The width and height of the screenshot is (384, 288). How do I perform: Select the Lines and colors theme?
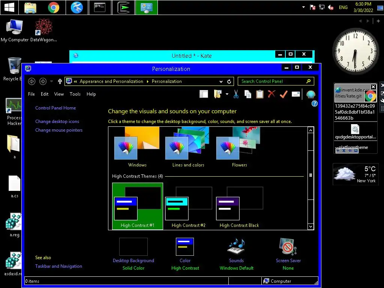(188, 147)
